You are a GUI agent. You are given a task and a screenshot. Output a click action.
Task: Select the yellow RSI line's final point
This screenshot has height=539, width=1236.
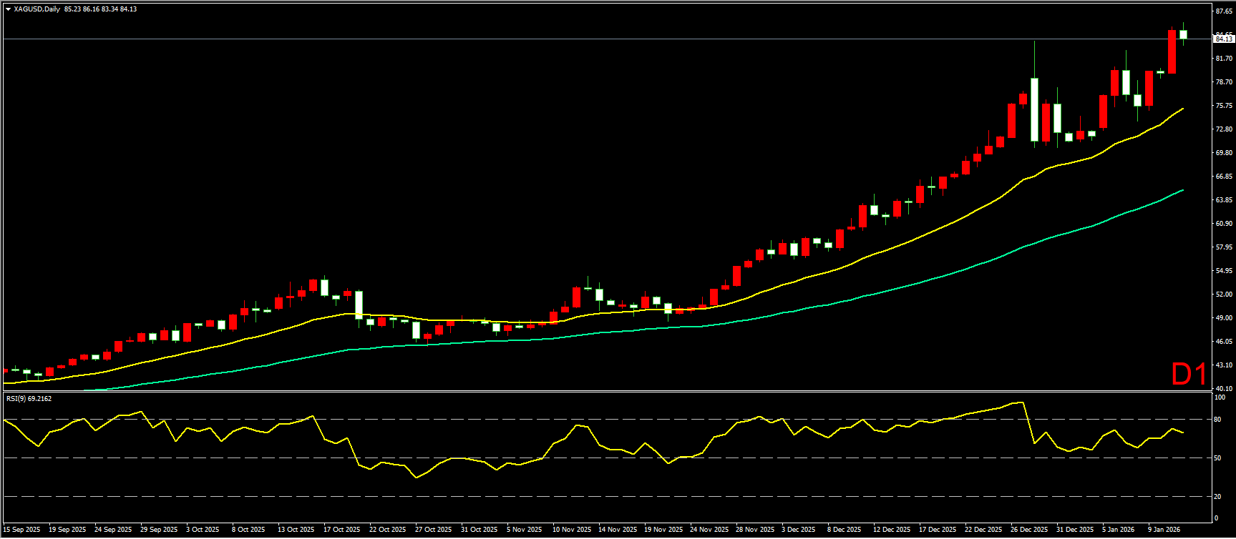(x=1183, y=432)
